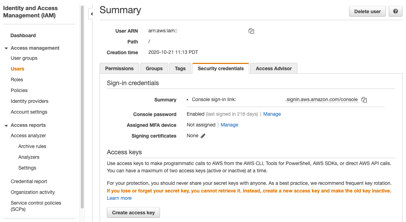Click the sidebar vertical scrollbar
This screenshot has height=222, width=406.
pos(82,107)
